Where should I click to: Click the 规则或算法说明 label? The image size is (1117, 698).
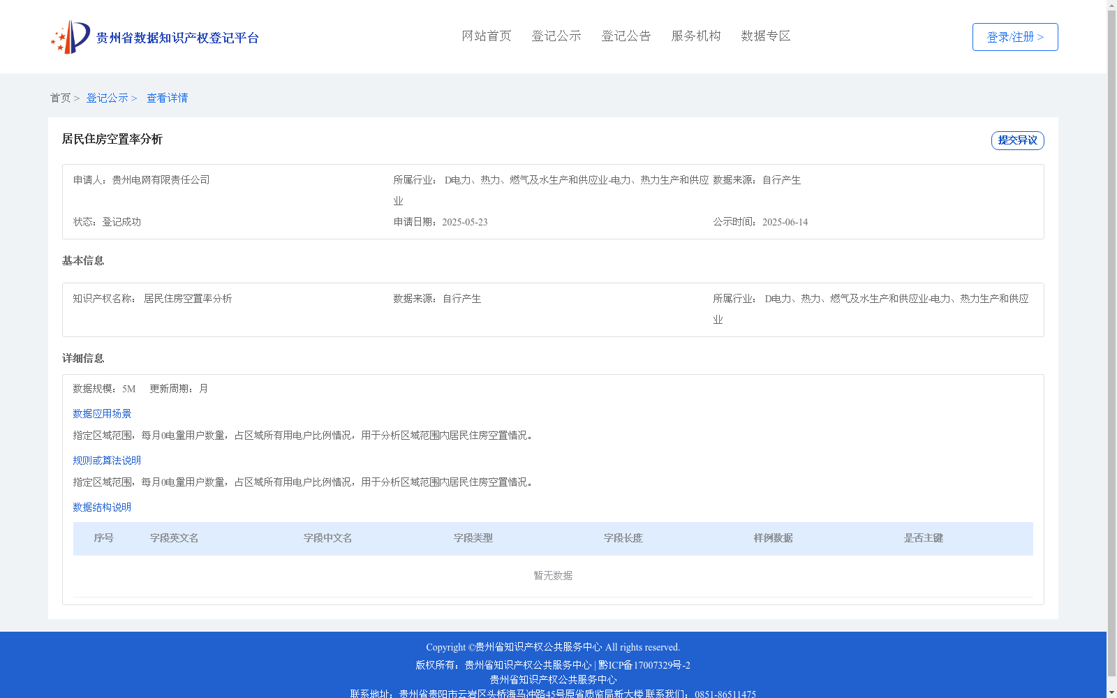pyautogui.click(x=107, y=461)
